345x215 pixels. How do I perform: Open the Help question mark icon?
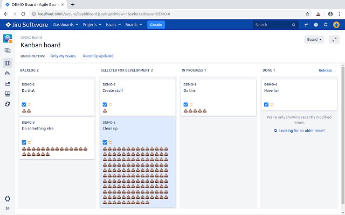(316, 25)
